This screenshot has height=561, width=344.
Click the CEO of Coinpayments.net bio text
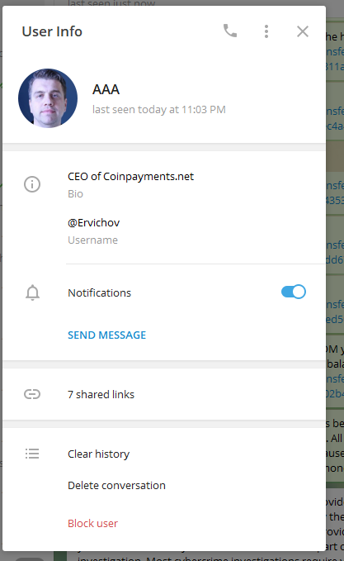pos(130,176)
